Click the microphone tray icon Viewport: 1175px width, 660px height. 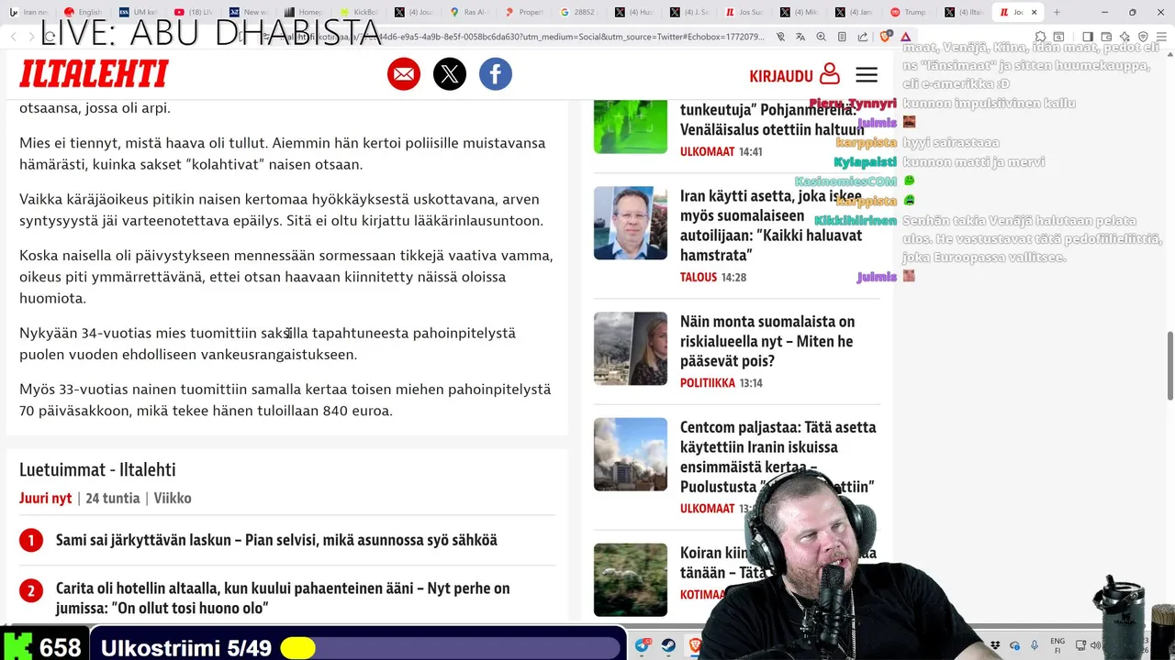click(x=1035, y=645)
